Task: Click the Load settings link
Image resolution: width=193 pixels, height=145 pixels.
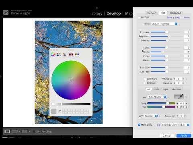Action: (178, 18)
